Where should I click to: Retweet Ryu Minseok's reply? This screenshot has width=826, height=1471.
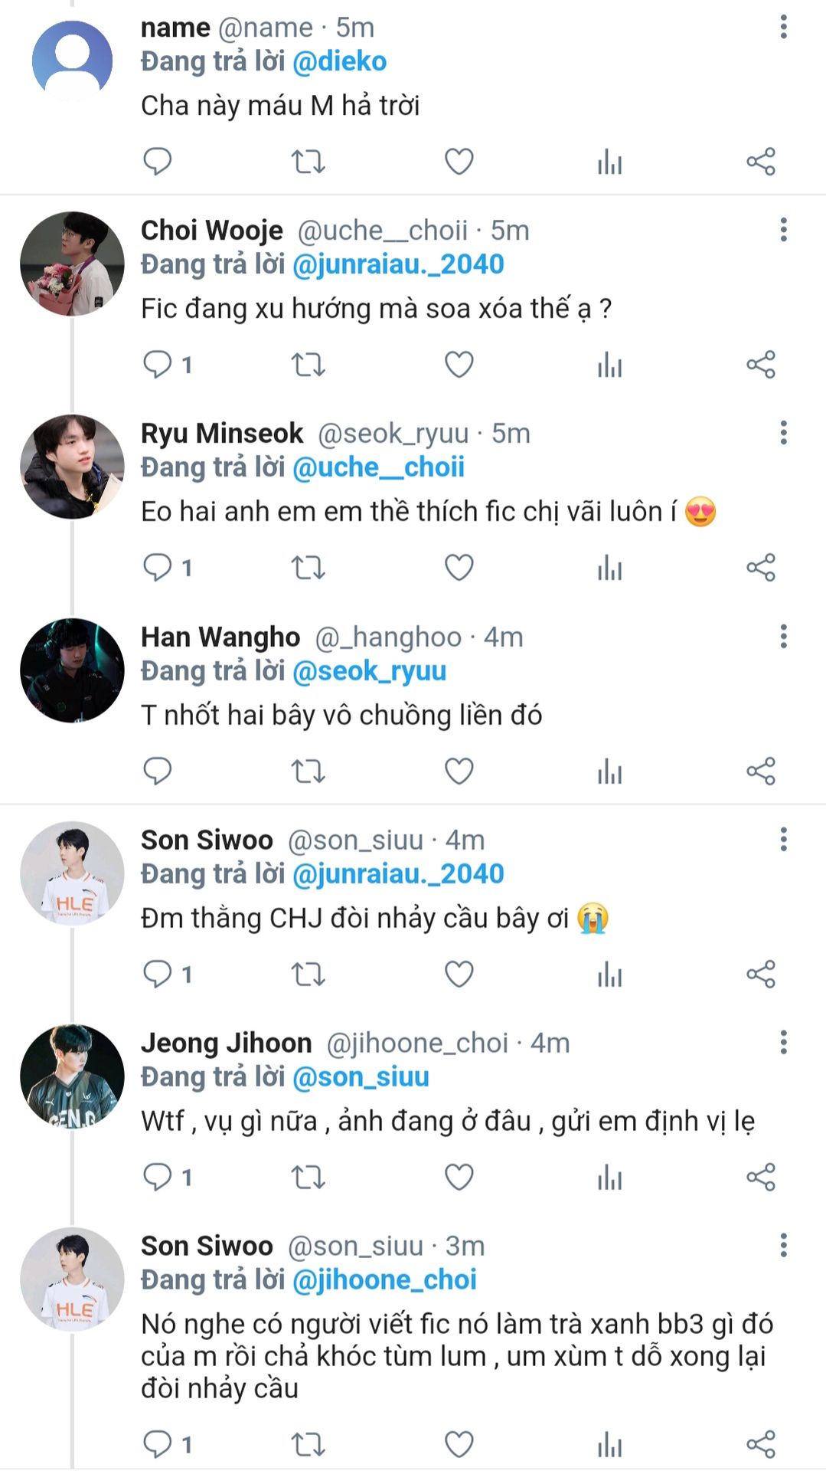tap(308, 568)
